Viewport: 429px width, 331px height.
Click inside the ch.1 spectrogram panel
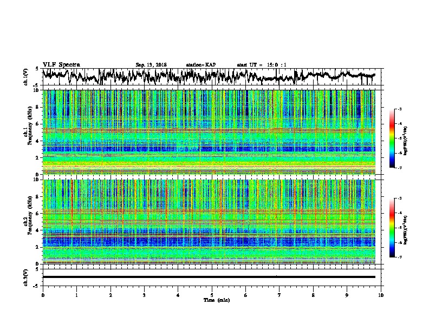point(209,132)
